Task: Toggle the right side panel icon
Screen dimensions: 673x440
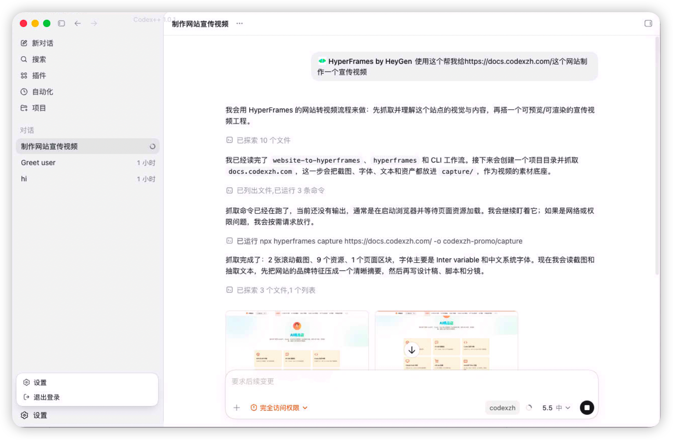Action: click(648, 23)
